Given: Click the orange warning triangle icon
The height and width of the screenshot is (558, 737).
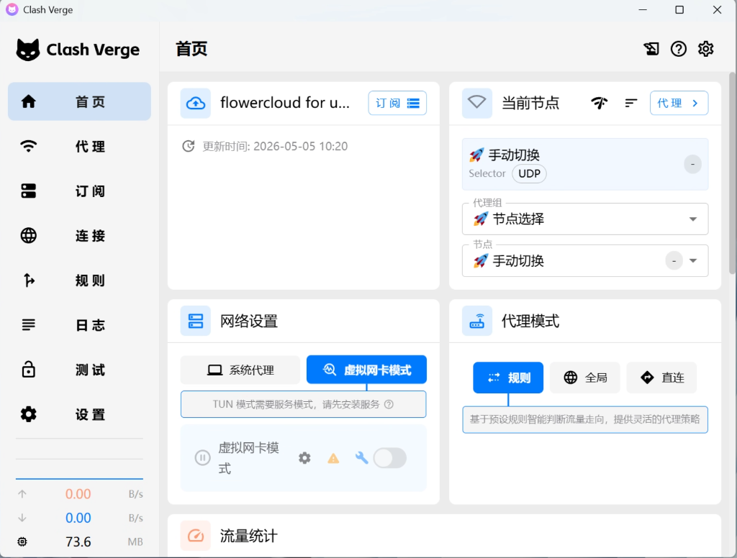Looking at the screenshot, I should pos(333,458).
